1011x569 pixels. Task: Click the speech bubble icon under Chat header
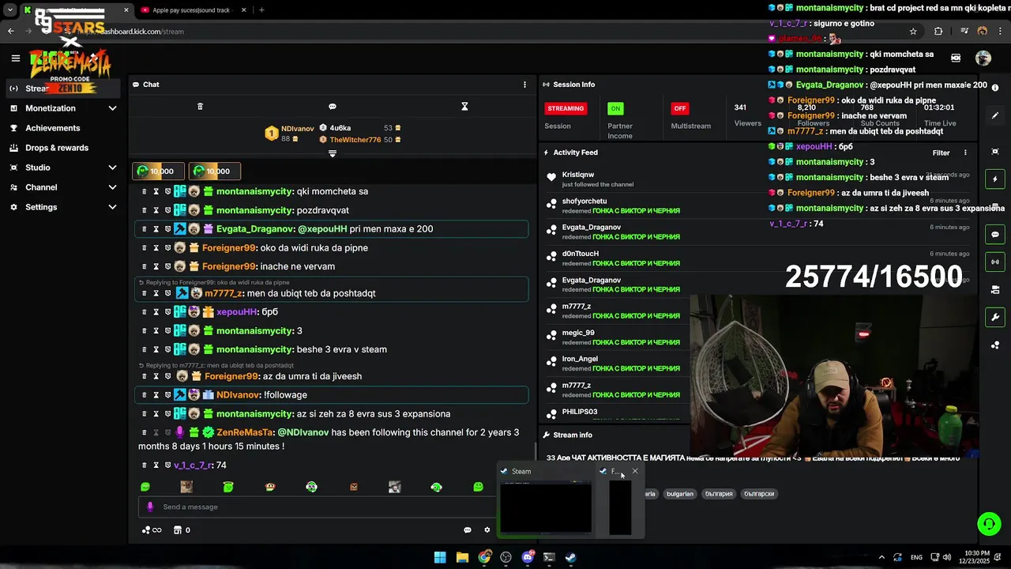(333, 107)
